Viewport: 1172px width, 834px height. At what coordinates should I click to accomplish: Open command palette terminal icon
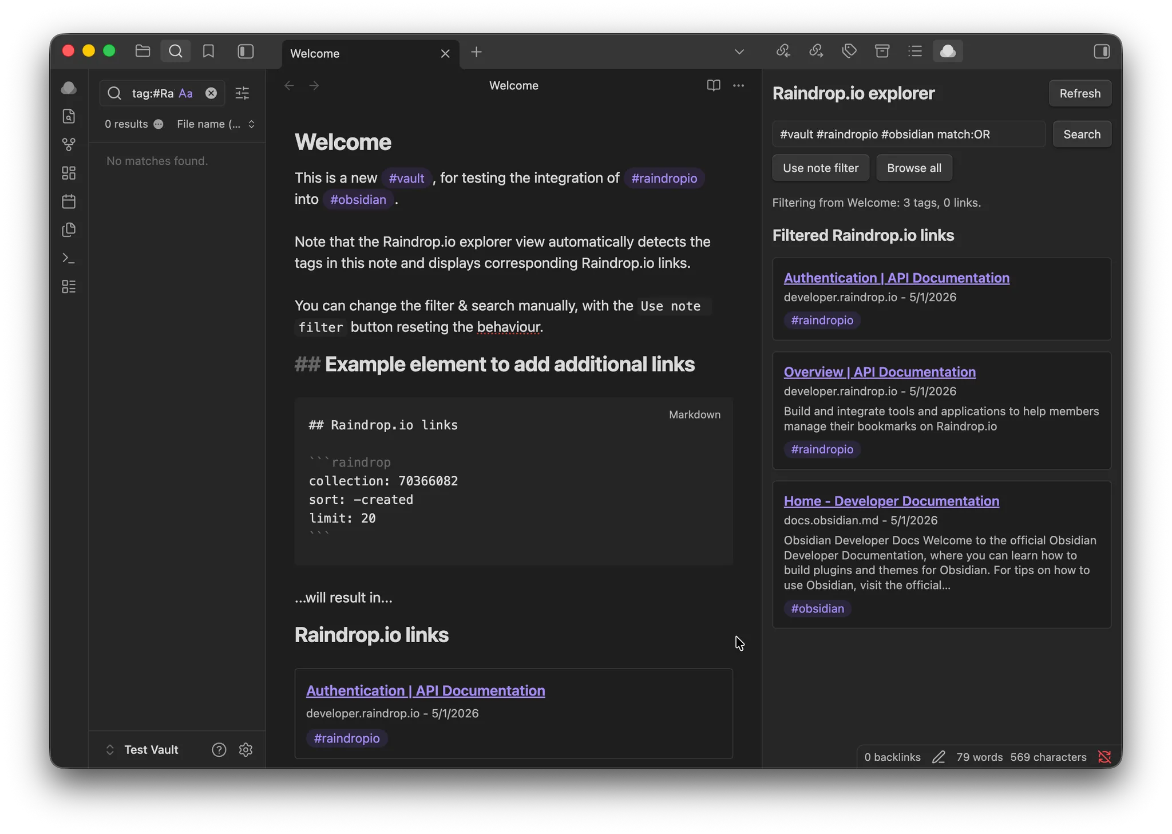[69, 258]
